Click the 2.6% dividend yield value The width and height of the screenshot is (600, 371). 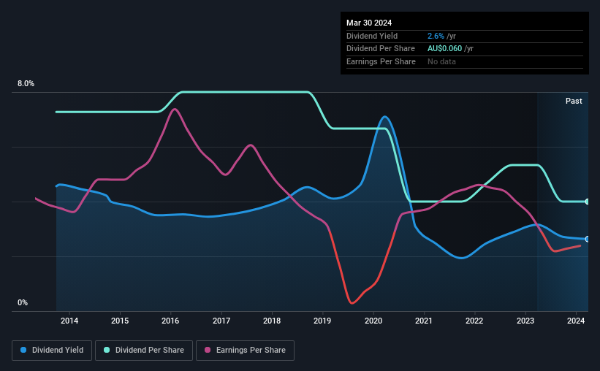[436, 36]
